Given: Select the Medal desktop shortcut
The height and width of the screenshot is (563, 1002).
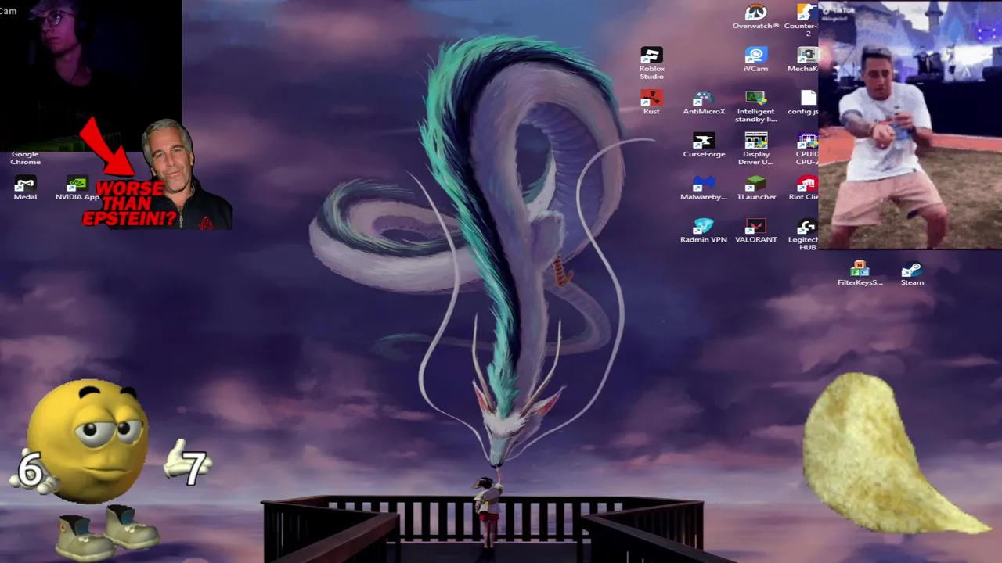Looking at the screenshot, I should [x=25, y=188].
